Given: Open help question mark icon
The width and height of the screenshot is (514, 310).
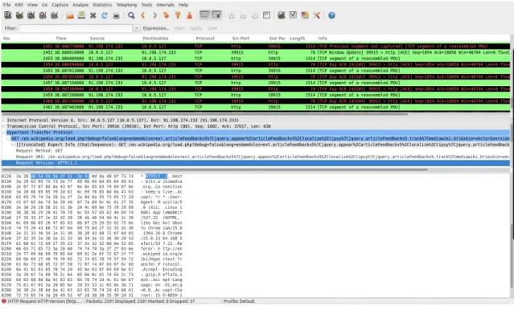Looking at the screenshot, I should [331, 15].
